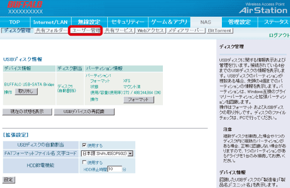Go to the 共有サービス sub-tab
This screenshot has height=188, width=290.
119,31
